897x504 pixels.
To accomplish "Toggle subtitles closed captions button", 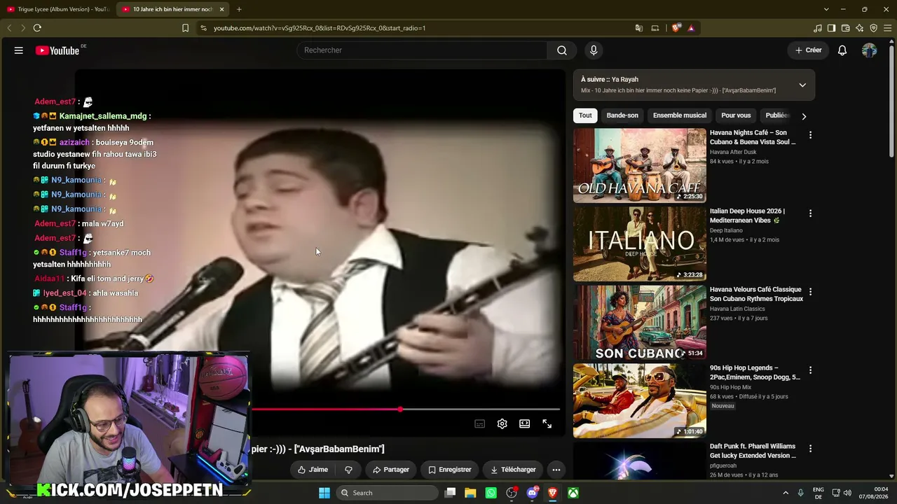I will point(479,423).
